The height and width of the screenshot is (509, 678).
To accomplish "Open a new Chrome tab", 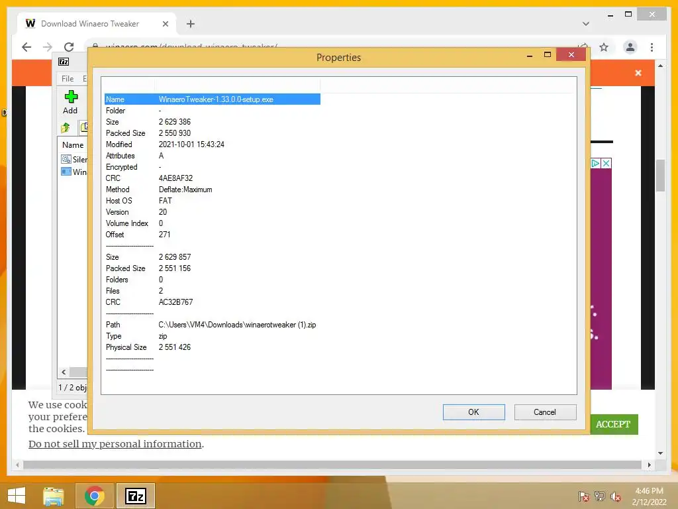I will [190, 24].
